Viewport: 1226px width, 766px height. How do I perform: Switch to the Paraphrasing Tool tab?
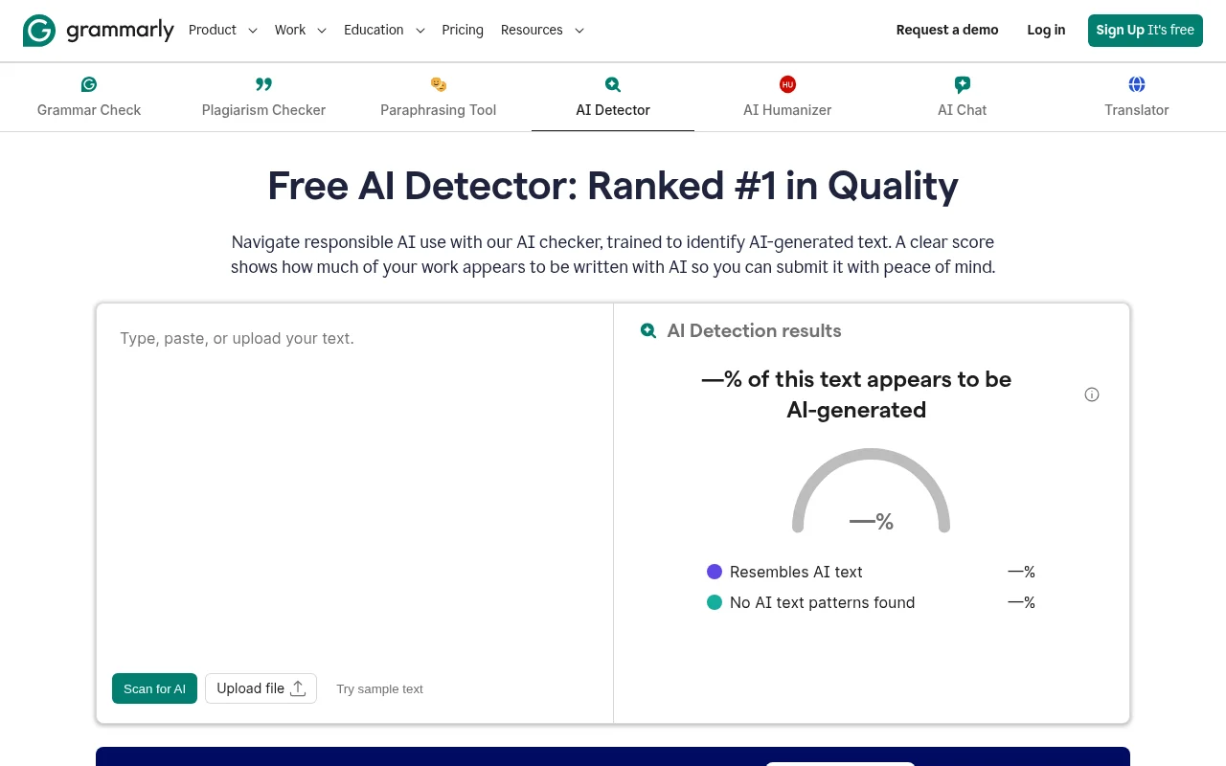pos(439,98)
